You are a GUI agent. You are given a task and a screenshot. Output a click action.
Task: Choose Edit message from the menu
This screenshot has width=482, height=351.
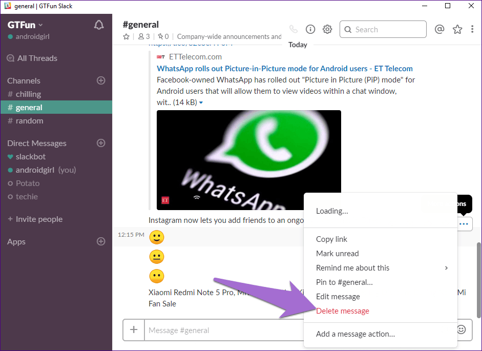(381, 297)
